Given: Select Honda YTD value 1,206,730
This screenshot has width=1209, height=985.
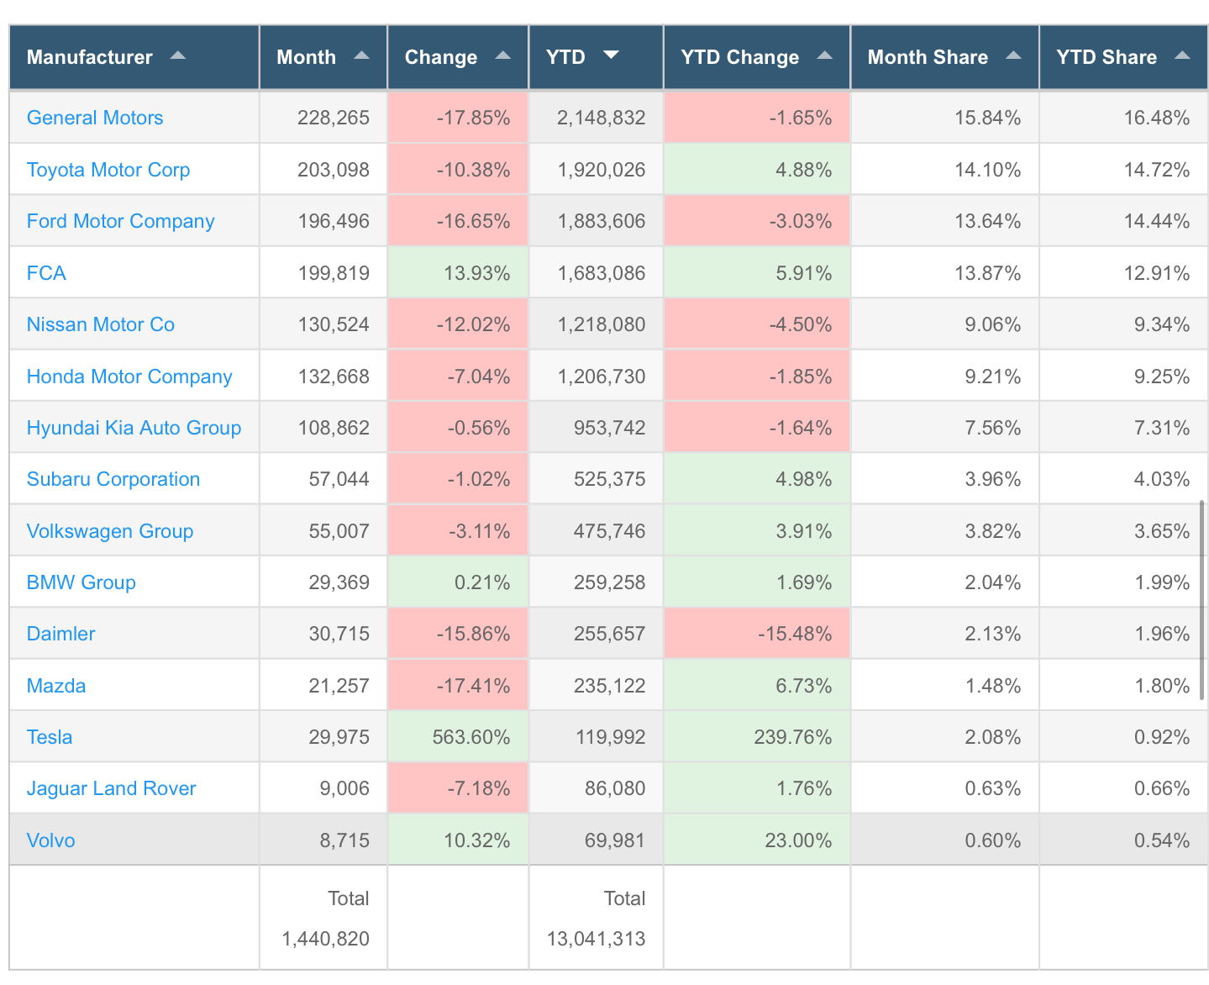Looking at the screenshot, I should [x=602, y=377].
